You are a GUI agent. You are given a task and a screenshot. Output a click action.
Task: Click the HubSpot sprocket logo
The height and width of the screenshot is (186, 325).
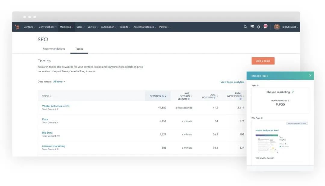[x=17, y=27]
